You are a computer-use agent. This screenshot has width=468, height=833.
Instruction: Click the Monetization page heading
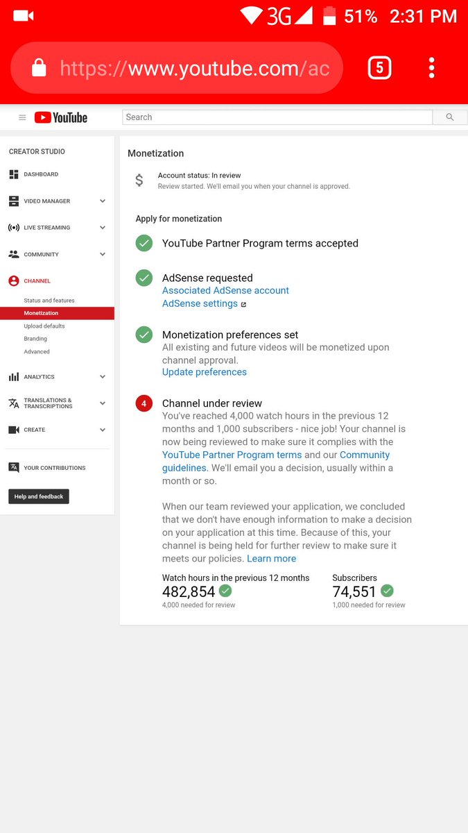(x=156, y=153)
